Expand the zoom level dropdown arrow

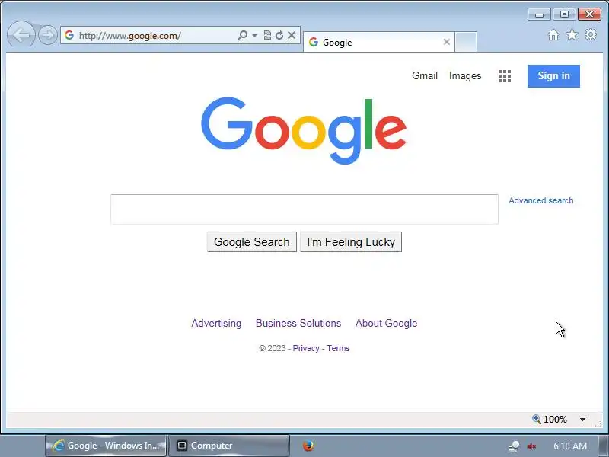click(x=582, y=420)
